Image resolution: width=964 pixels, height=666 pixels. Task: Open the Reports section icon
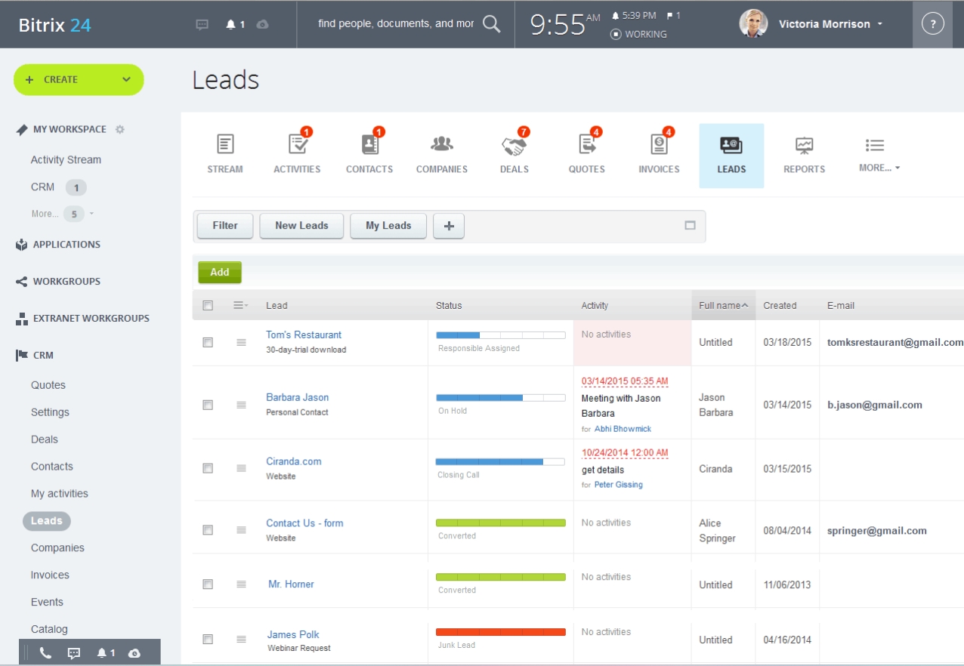[x=804, y=145]
